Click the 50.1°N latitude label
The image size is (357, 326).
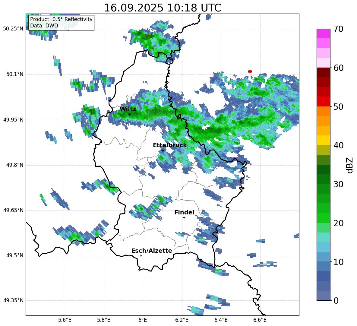coord(15,74)
